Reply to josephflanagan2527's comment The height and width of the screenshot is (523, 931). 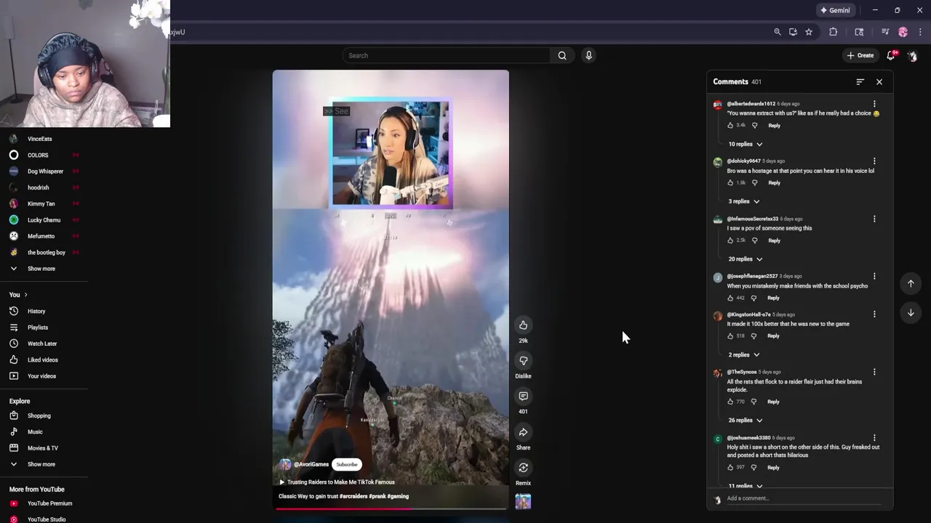pos(773,298)
